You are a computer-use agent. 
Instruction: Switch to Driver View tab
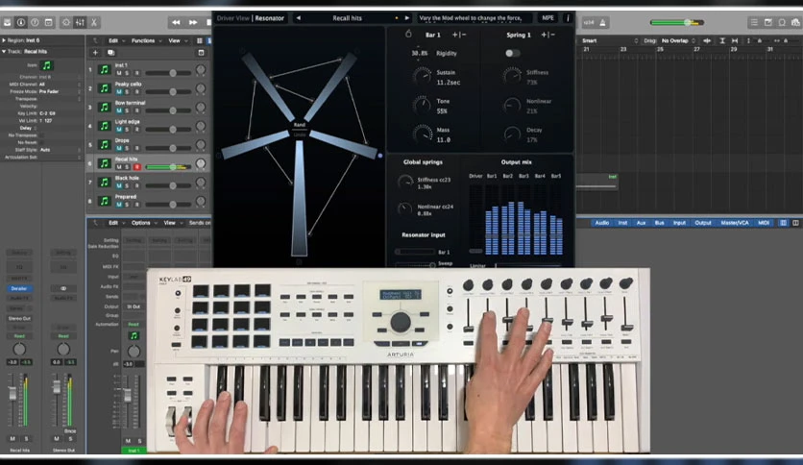tap(233, 18)
